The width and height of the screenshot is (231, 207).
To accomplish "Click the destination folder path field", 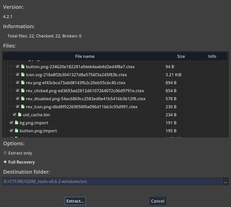I will click(112, 181).
